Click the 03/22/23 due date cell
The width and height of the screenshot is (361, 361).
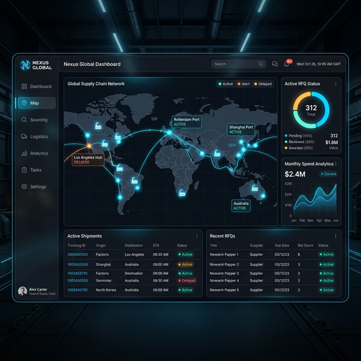pyautogui.click(x=282, y=290)
